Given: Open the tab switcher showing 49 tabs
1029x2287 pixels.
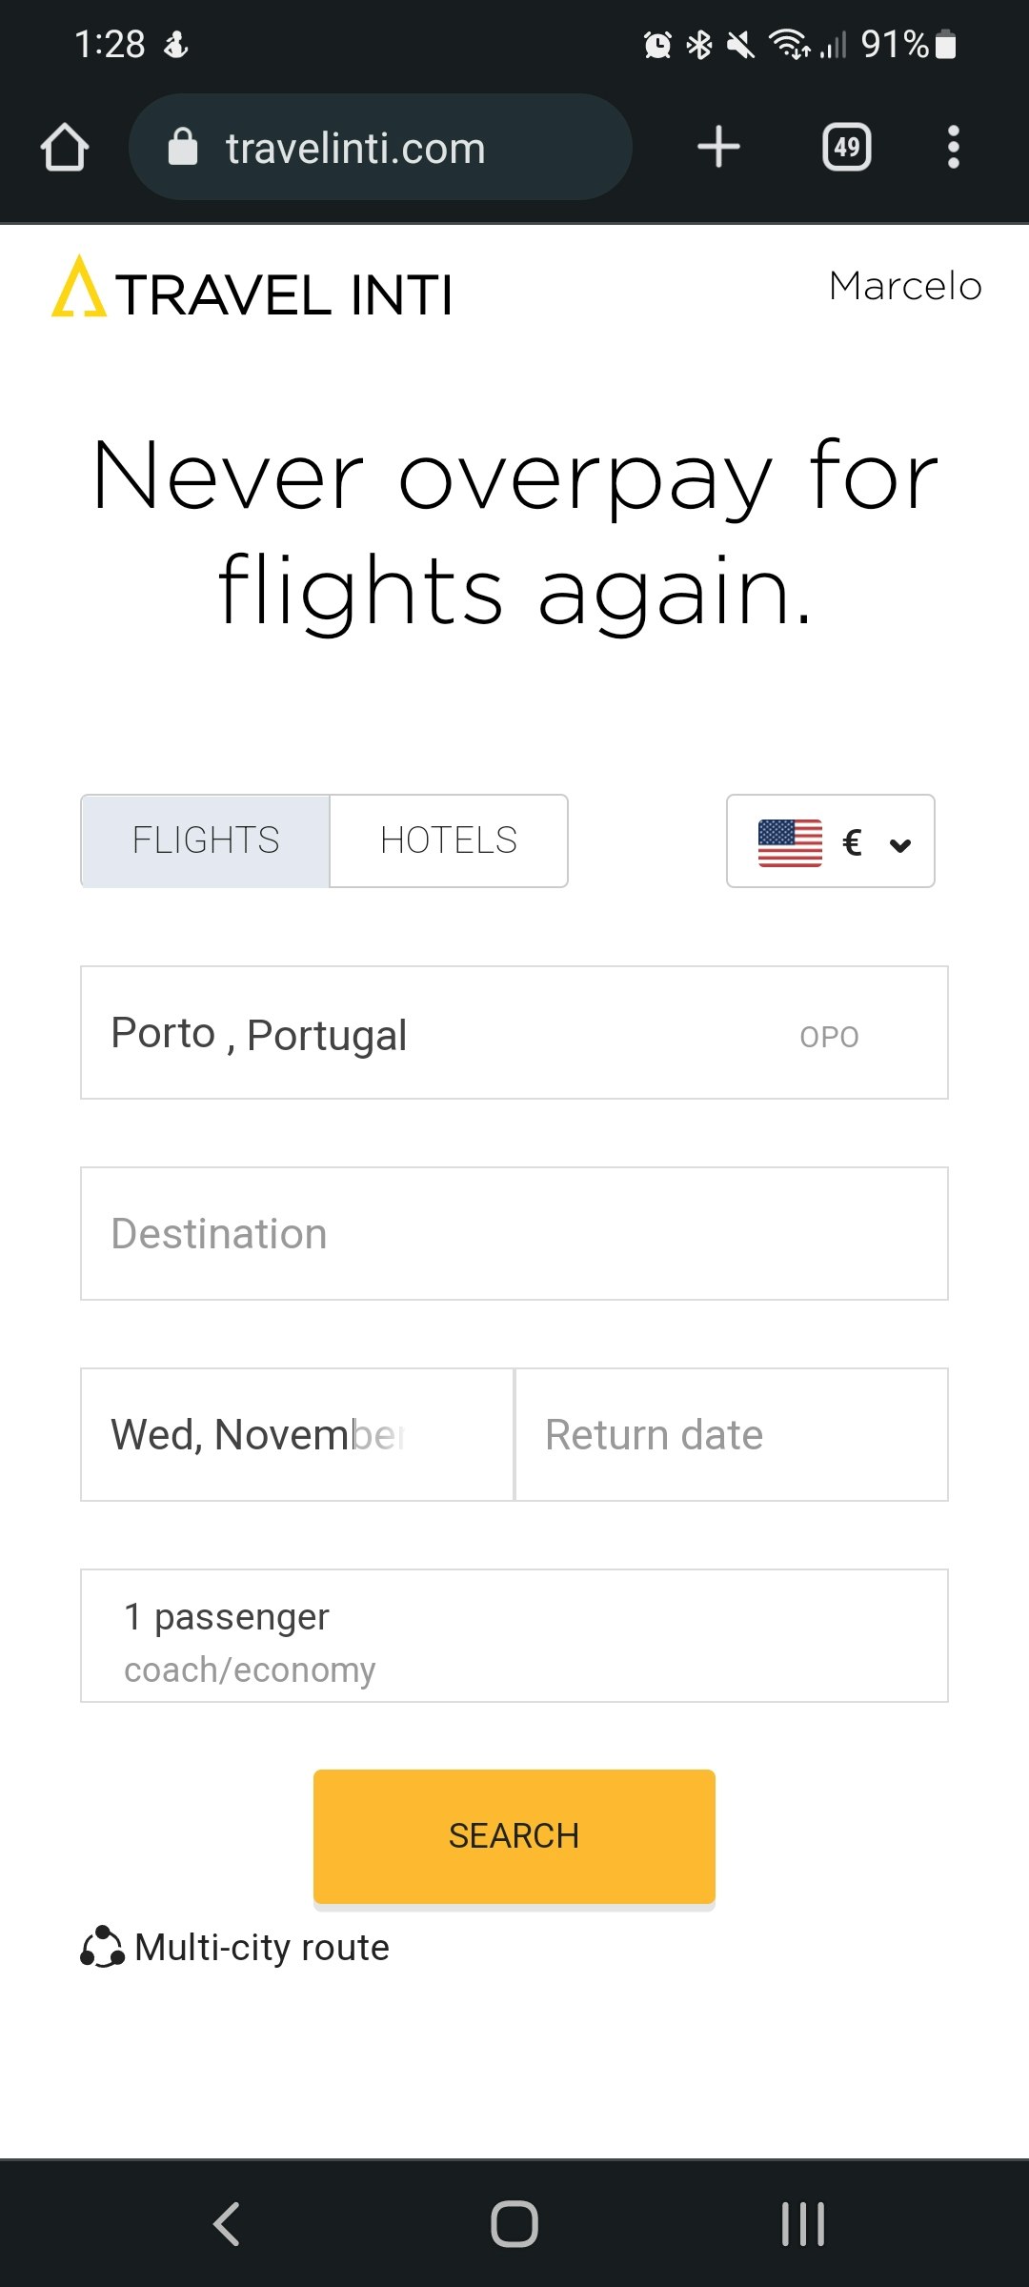Looking at the screenshot, I should (x=846, y=148).
